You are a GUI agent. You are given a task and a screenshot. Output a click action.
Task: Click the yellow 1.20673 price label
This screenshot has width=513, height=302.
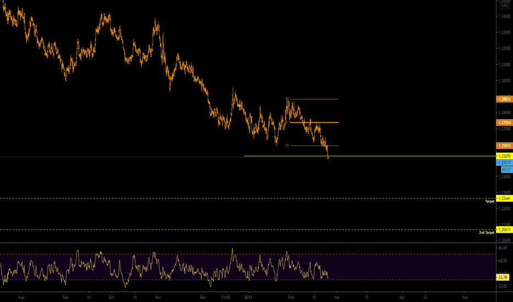[504, 230]
